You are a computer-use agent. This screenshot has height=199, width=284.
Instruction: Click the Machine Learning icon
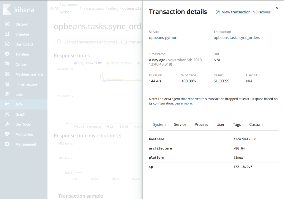tap(7, 74)
